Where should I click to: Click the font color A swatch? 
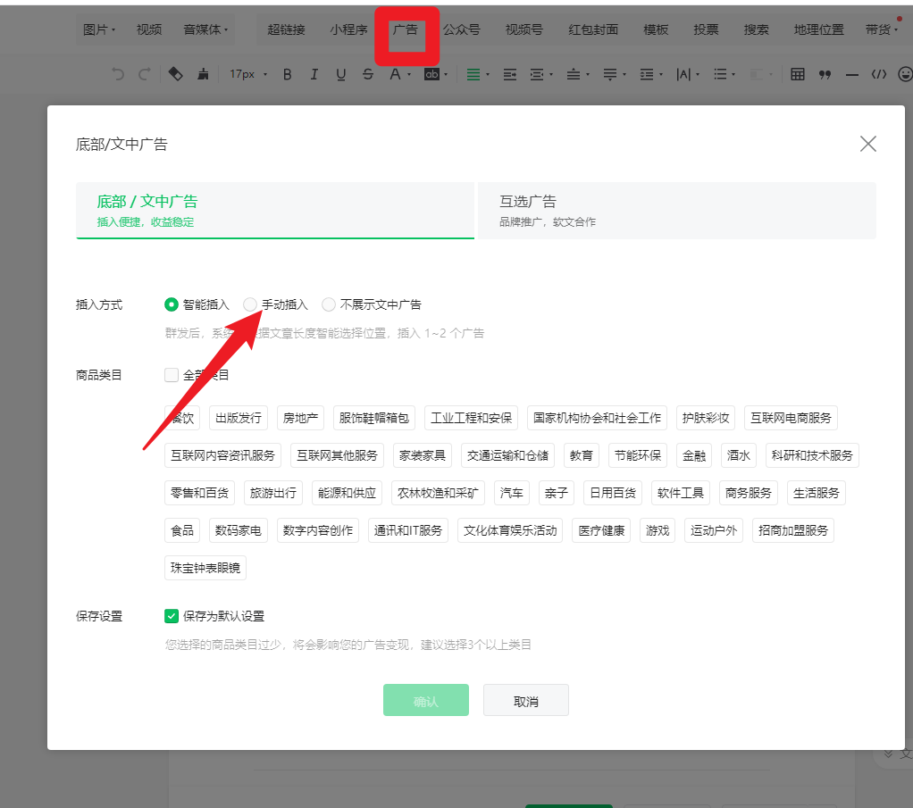click(395, 74)
